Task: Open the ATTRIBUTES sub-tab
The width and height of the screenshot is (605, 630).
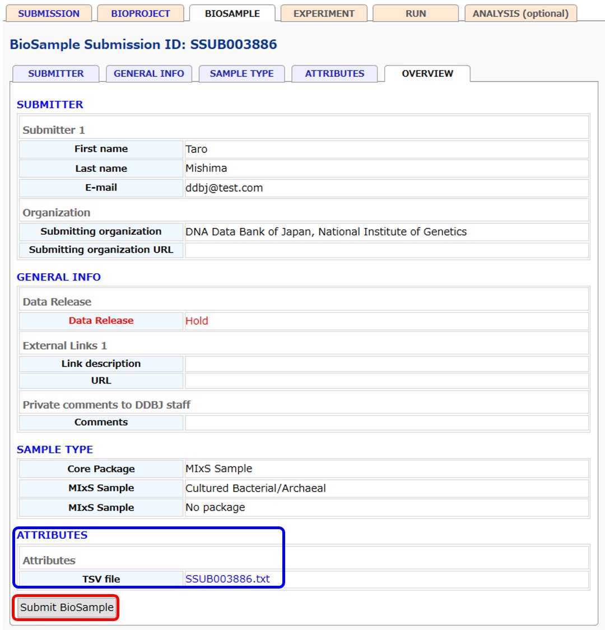Action: pyautogui.click(x=334, y=73)
